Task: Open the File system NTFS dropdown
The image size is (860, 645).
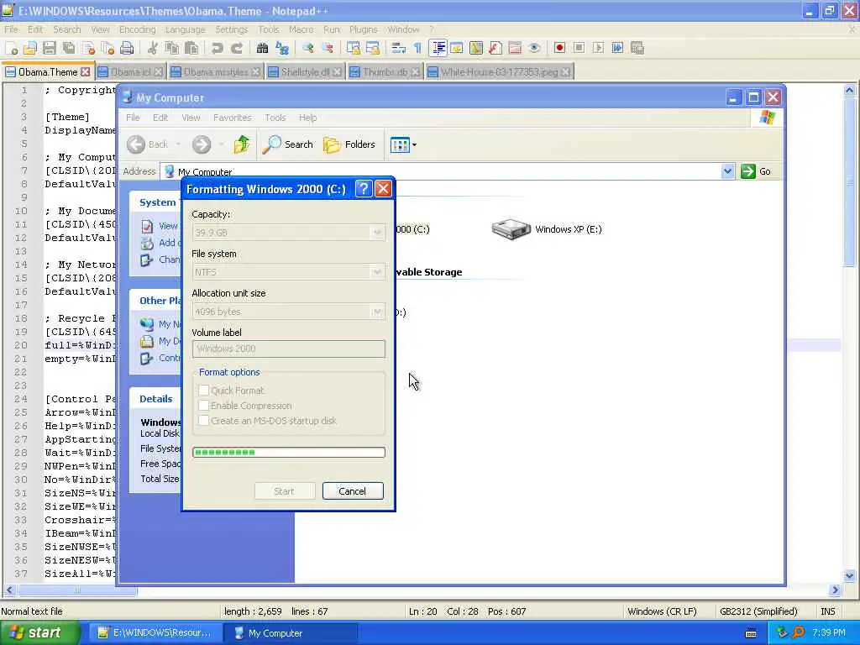Action: click(377, 272)
